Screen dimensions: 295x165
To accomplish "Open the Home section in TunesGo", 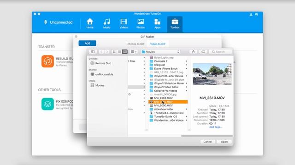I will click(x=90, y=23).
